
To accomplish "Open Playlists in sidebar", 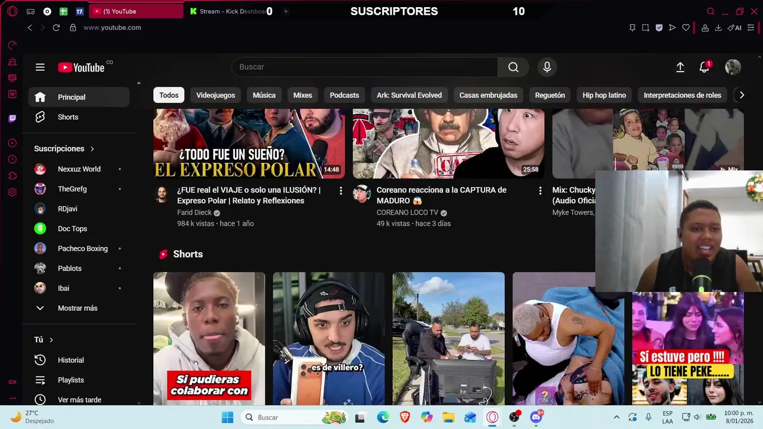I will pos(79,380).
